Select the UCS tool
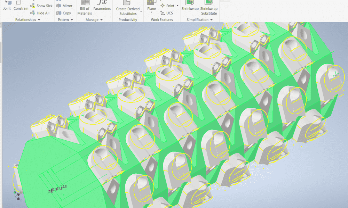This screenshot has height=208, width=348. click(x=166, y=13)
